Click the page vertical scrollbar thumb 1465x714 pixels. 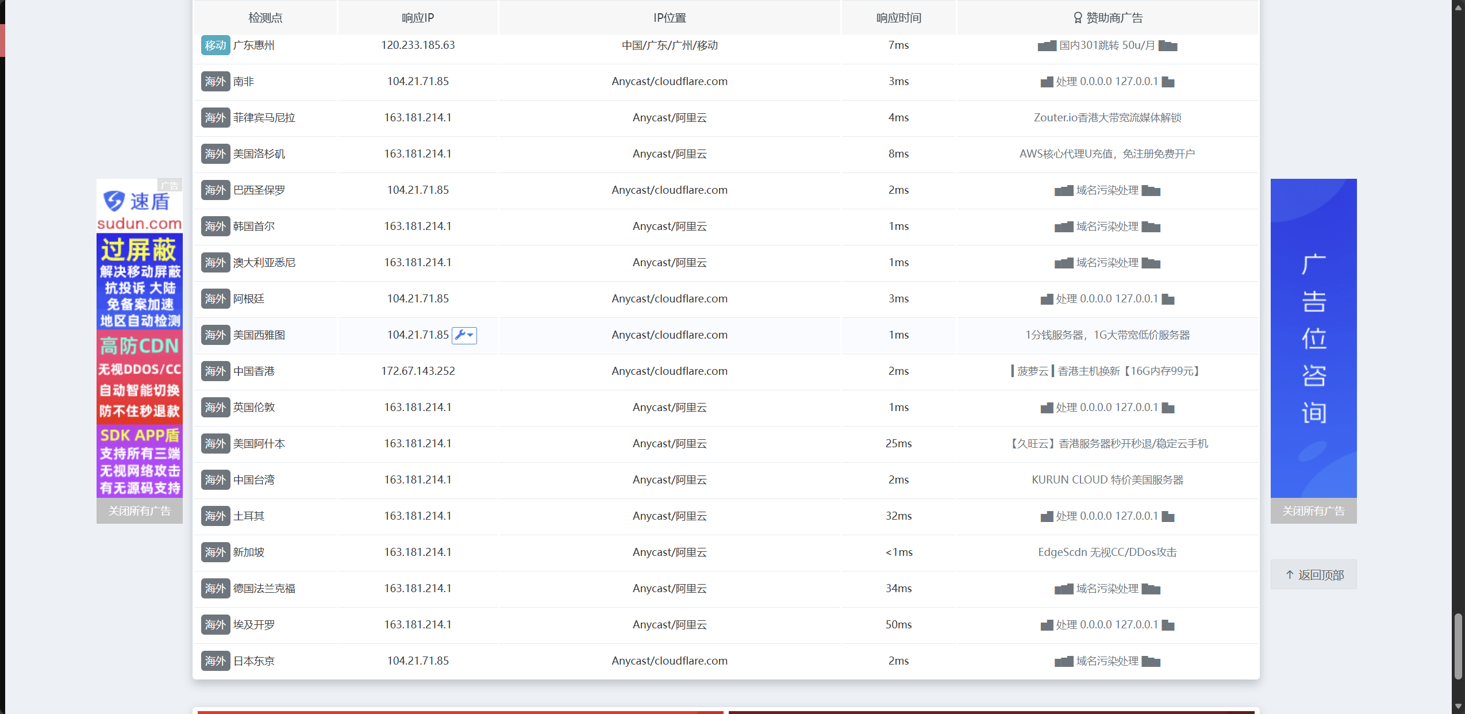pyautogui.click(x=1458, y=647)
